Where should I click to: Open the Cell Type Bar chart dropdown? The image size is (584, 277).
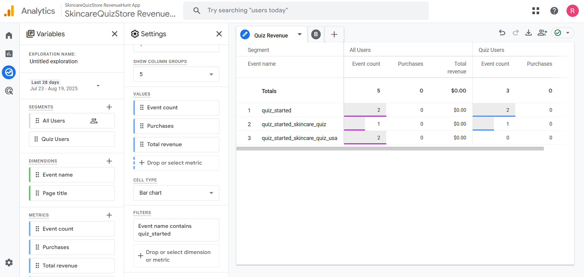[176, 193]
